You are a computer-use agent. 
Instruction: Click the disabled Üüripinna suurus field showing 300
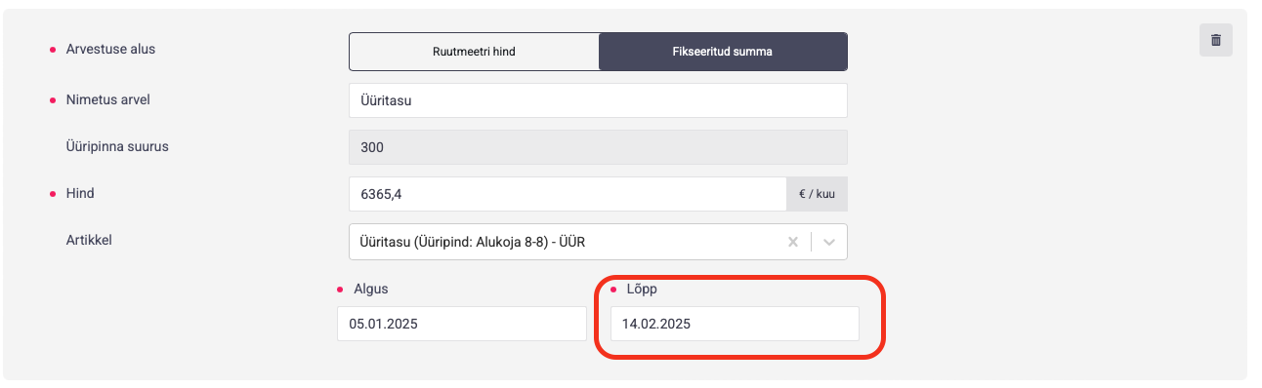[x=598, y=147]
